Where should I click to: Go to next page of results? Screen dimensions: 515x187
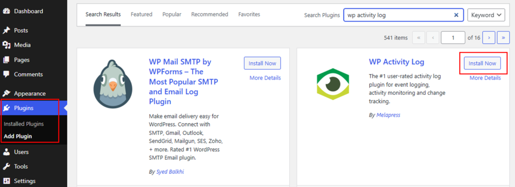(489, 38)
